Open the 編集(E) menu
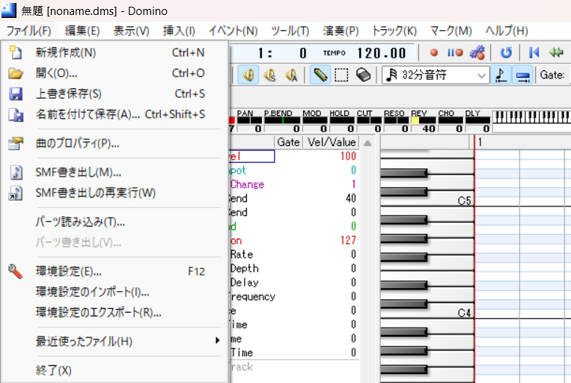 [x=82, y=31]
